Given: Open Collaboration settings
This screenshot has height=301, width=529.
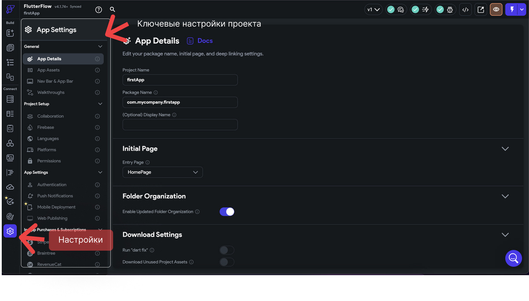Looking at the screenshot, I should coord(63,116).
